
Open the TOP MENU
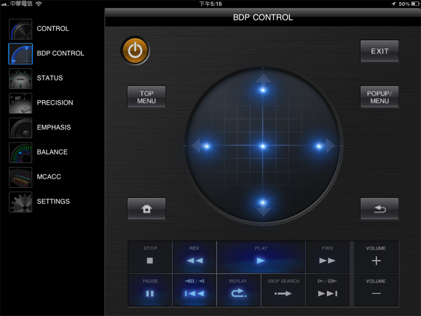click(x=146, y=97)
